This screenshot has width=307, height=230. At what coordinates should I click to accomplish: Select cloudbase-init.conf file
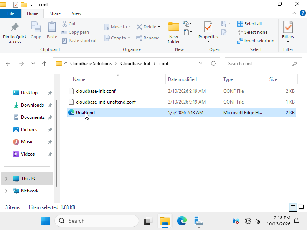tap(181, 91)
